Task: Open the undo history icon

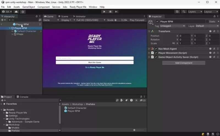Action: click(177, 11)
